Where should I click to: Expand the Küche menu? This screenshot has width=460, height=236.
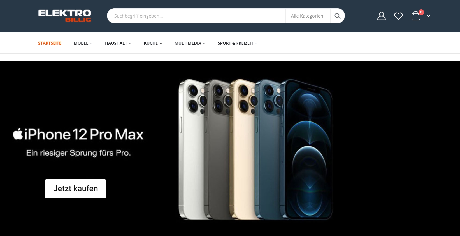click(153, 43)
